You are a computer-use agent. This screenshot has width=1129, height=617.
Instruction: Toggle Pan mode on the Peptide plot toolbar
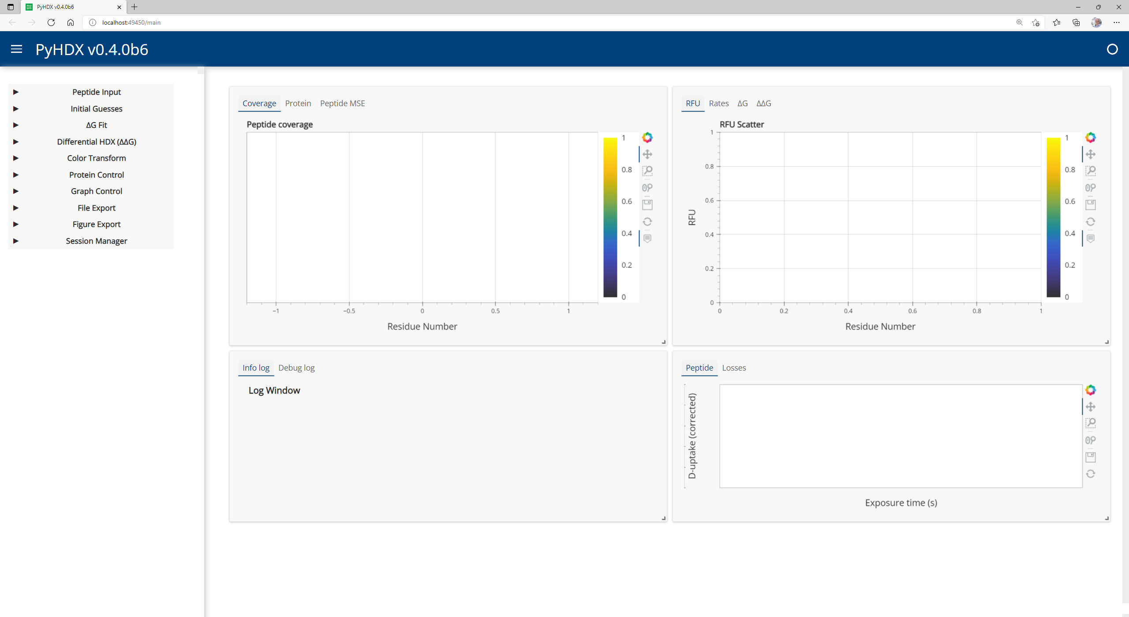[x=1092, y=406]
